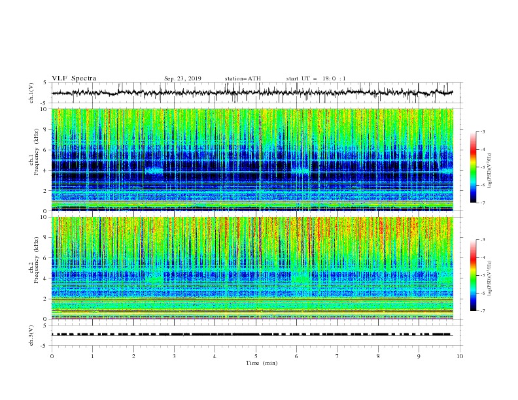Viewport: 518px width, 400px height.
Task: Click the 'station=ATH' label
Action: tap(243, 78)
